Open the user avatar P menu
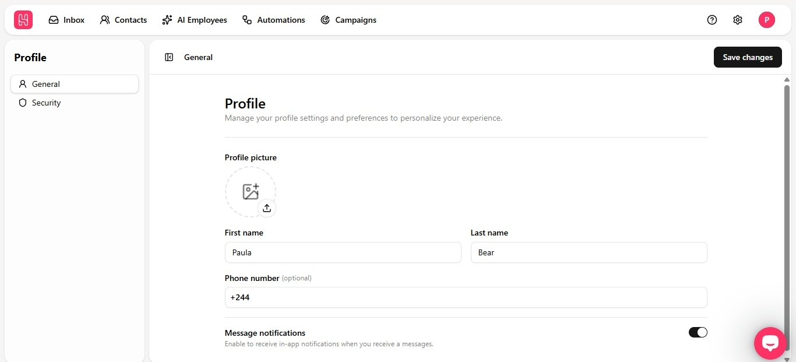 [x=767, y=20]
